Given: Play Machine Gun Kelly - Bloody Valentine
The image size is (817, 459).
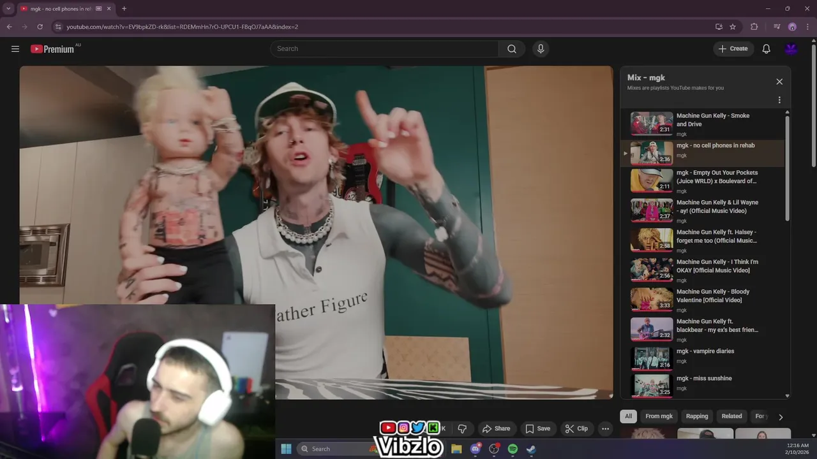Looking at the screenshot, I should (x=702, y=300).
